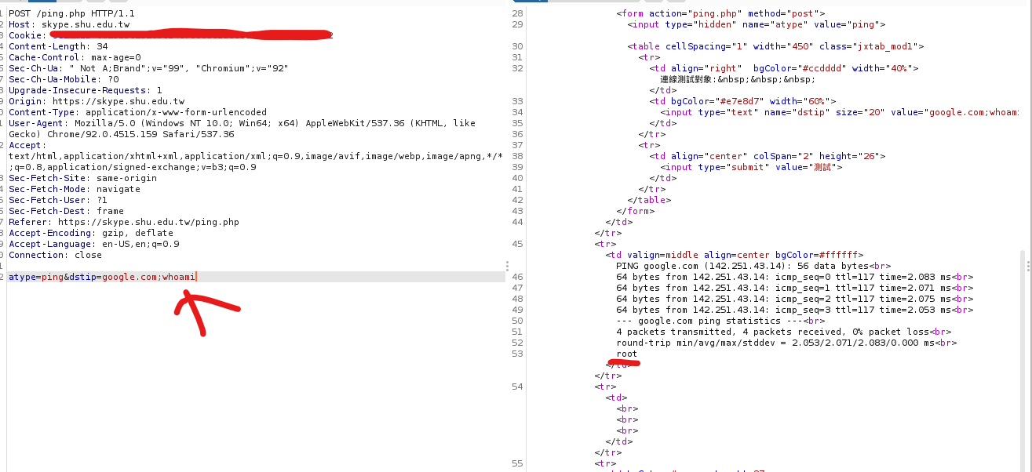Click the input type="submit" value="測試" line
Image resolution: width=1032 pixels, height=472 pixels.
[751, 167]
